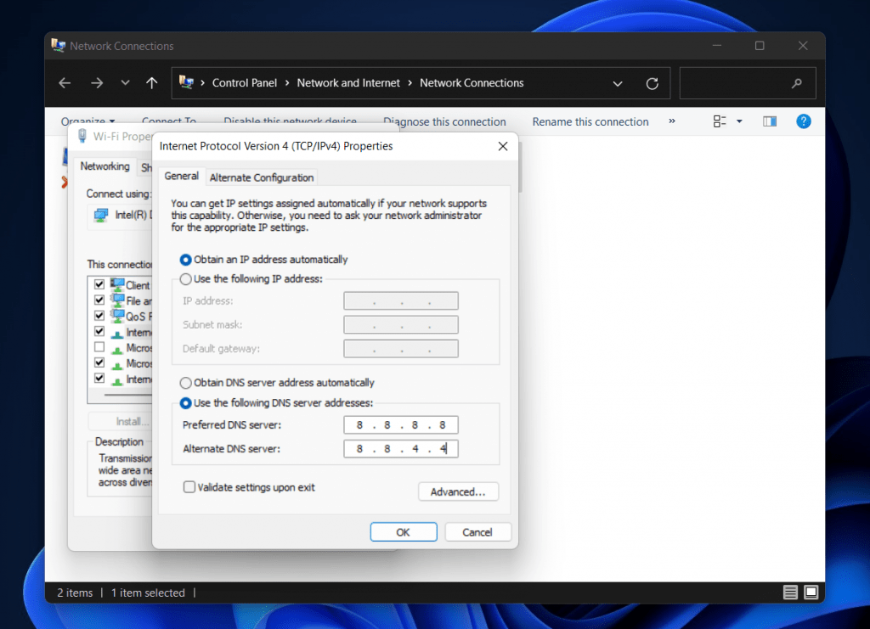Image resolution: width=870 pixels, height=629 pixels.
Task: Click Rename this connection
Action: coord(590,121)
